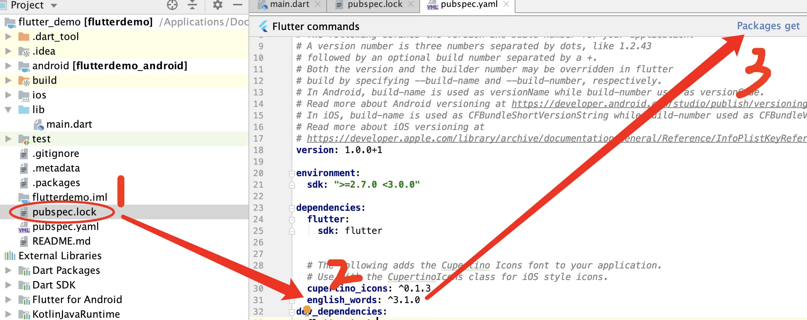Viewport: 807px width, 320px height.
Task: Select pubspec.lock in project tree
Action: click(x=64, y=212)
